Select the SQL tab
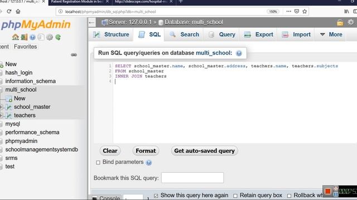The image size is (357, 200). point(149,34)
